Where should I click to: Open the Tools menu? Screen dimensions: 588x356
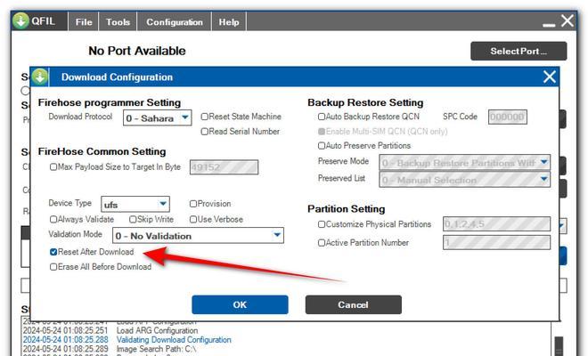tap(118, 21)
